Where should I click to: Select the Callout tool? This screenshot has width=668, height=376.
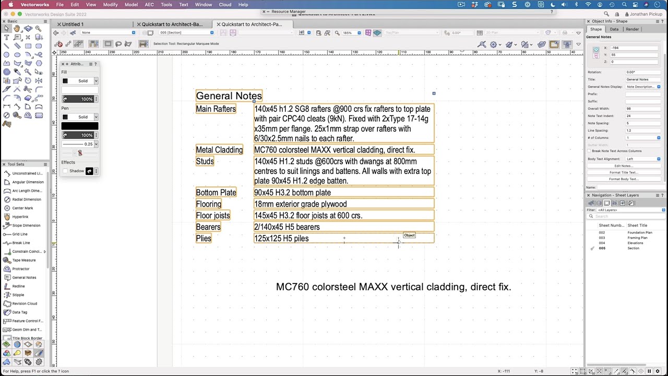click(17, 37)
